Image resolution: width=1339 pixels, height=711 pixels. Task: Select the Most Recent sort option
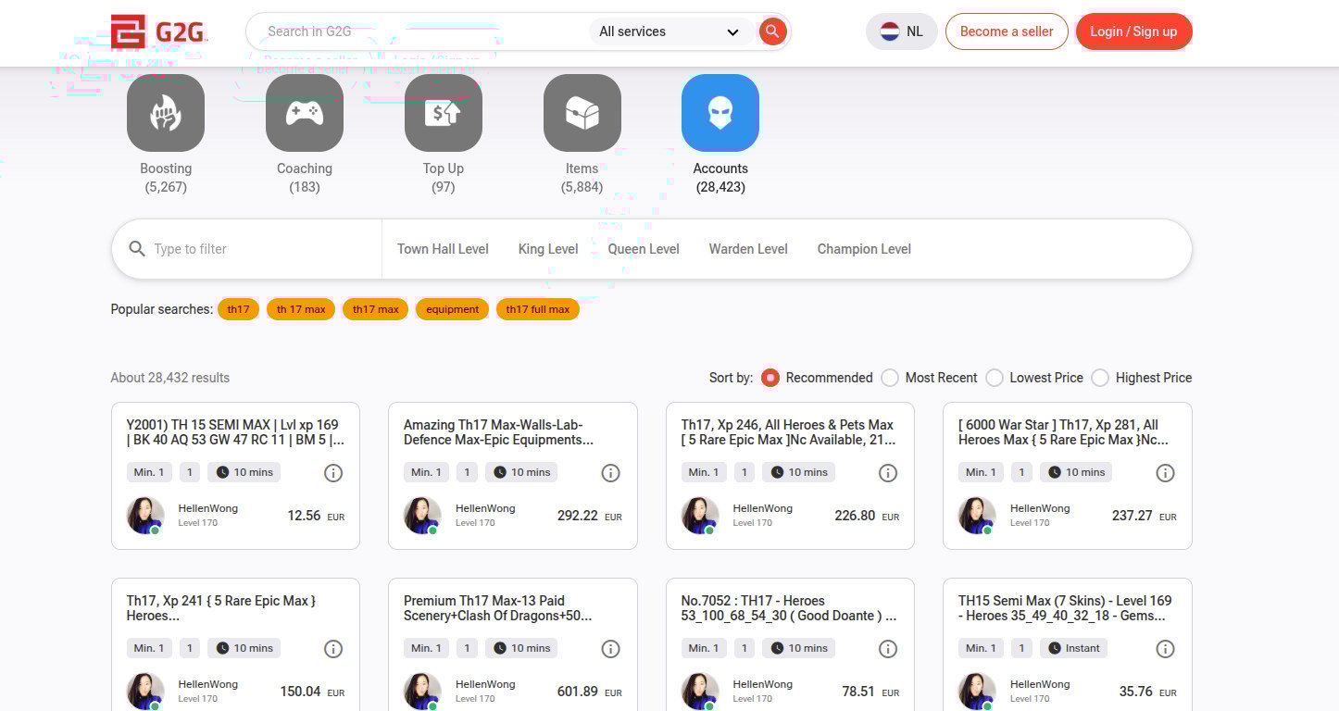pyautogui.click(x=890, y=378)
